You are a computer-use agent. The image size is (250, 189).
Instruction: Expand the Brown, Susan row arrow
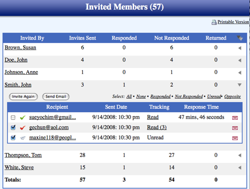click(240, 48)
